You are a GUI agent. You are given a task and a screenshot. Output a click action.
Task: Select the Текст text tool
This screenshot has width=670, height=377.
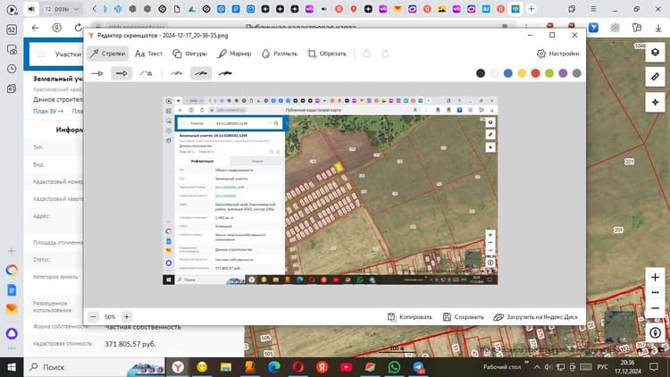pyautogui.click(x=148, y=54)
